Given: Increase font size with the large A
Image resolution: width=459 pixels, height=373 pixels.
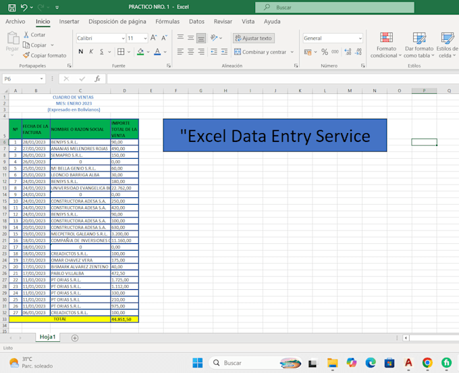Looking at the screenshot, I should click(153, 38).
